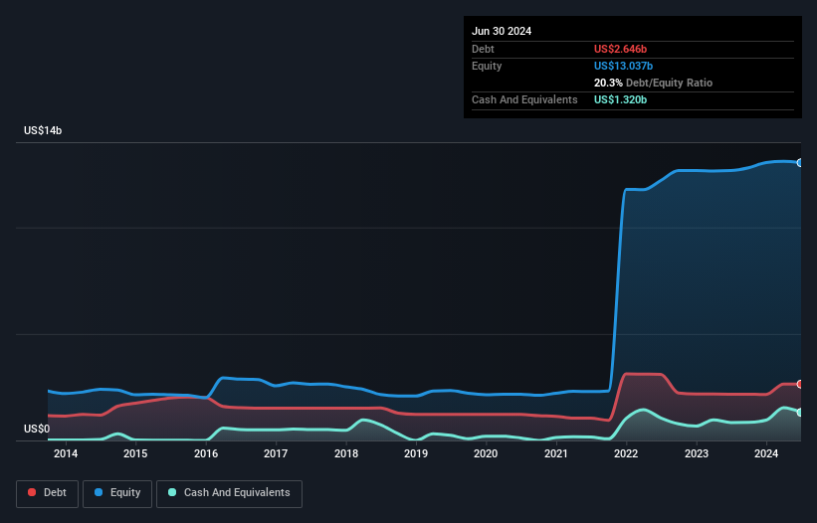Click the 2020 x-axis label
Image resolution: width=817 pixels, height=523 pixels.
(x=486, y=453)
